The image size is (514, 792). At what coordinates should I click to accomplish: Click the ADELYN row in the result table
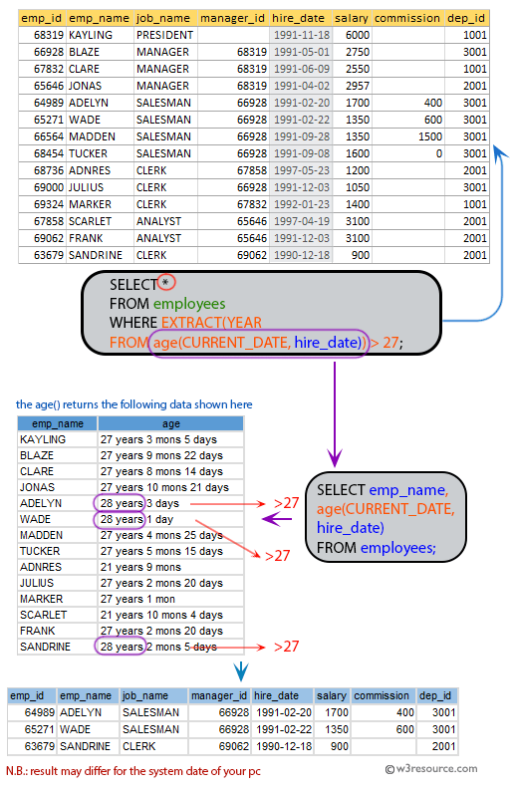pos(233,712)
